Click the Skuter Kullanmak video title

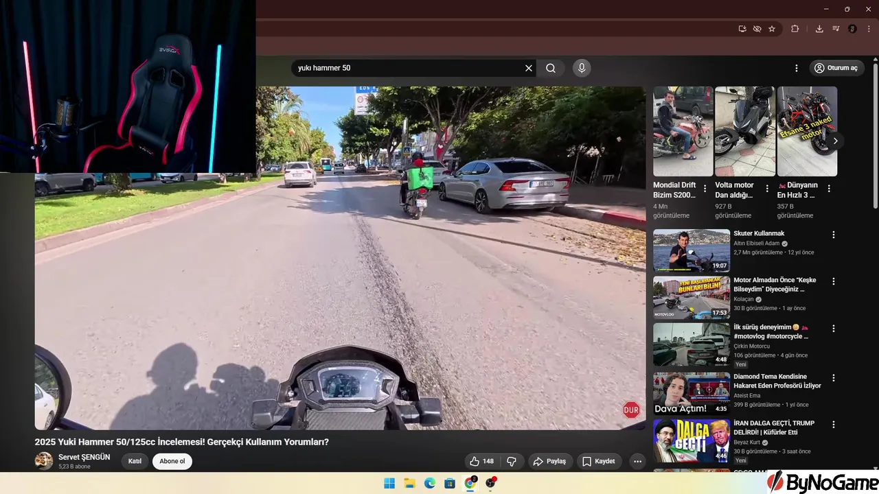click(759, 233)
